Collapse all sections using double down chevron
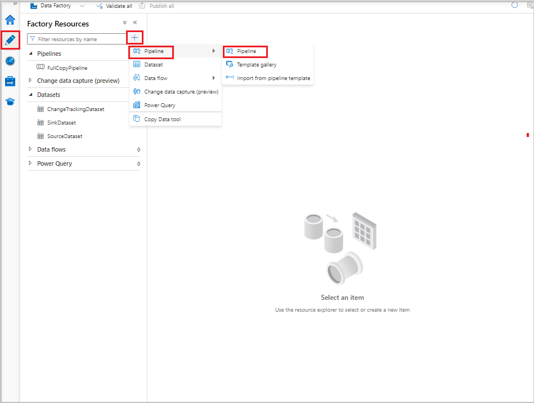This screenshot has height=403, width=534. click(124, 23)
